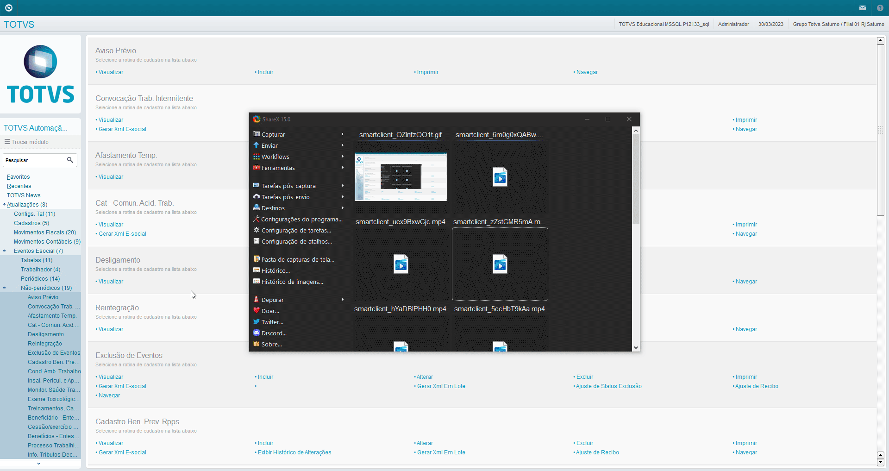This screenshot has height=471, width=889.
Task: Click the Configuração de tarefas gear icon
Action: pos(256,230)
